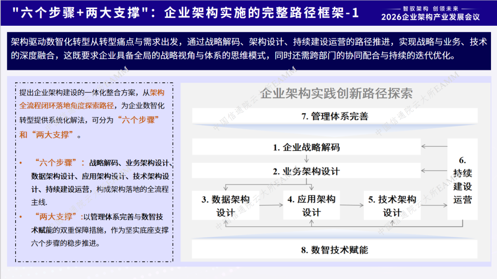The image size is (497, 279).
Task: Select the "2. 业务架构设计" box
Action: (306, 171)
